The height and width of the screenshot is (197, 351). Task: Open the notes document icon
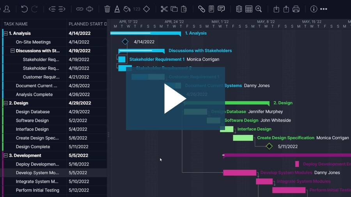pyautogui.click(x=211, y=9)
